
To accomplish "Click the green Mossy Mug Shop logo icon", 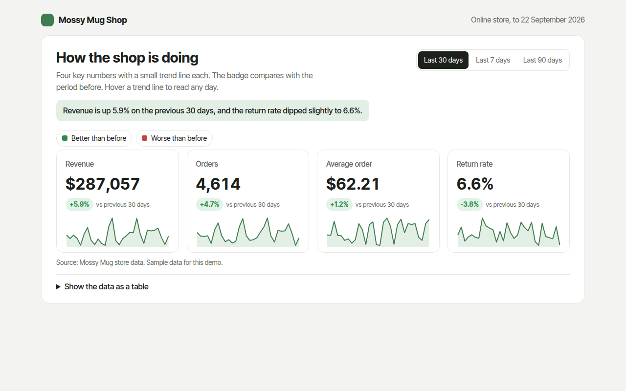I will 47,20.
